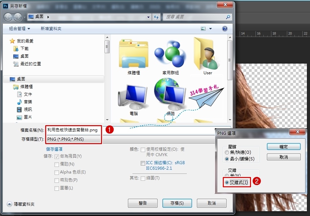Screen dimensions: 310x216
Task: Select 無/快速 compression radio button
Action: pyautogui.click(x=227, y=152)
